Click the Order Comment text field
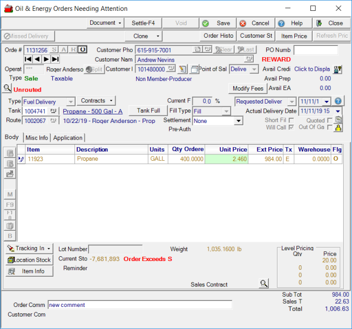352x329 pixels. [x=140, y=305]
